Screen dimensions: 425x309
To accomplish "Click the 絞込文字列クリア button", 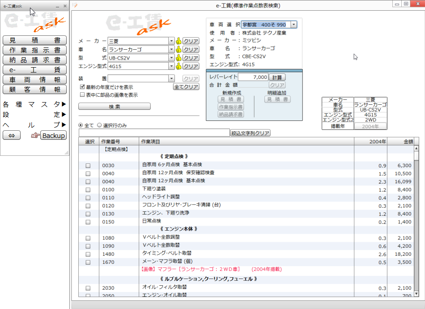I will coord(250,133).
